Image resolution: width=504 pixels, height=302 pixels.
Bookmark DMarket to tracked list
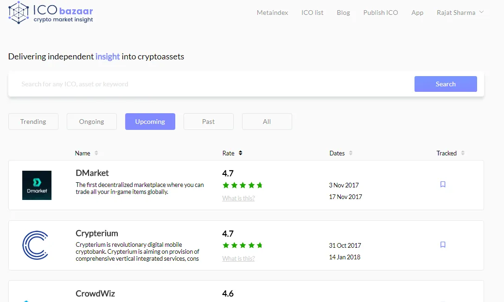click(443, 184)
